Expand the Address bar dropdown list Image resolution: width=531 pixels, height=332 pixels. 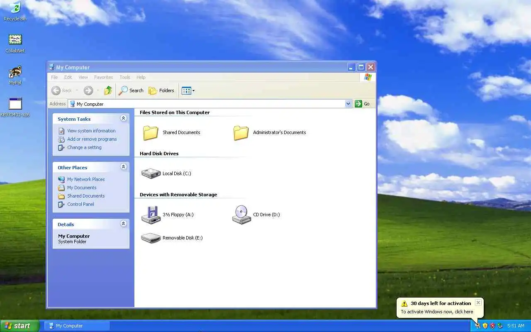coord(348,104)
